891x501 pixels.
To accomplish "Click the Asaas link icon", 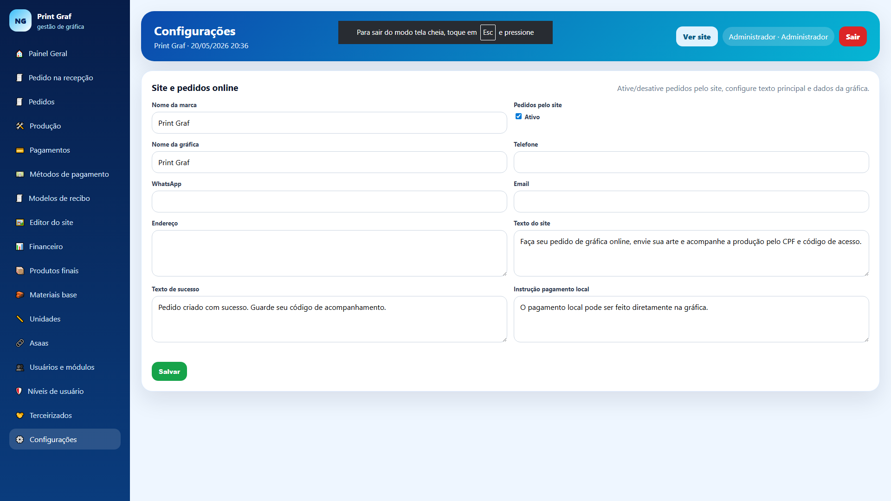I will tap(20, 343).
